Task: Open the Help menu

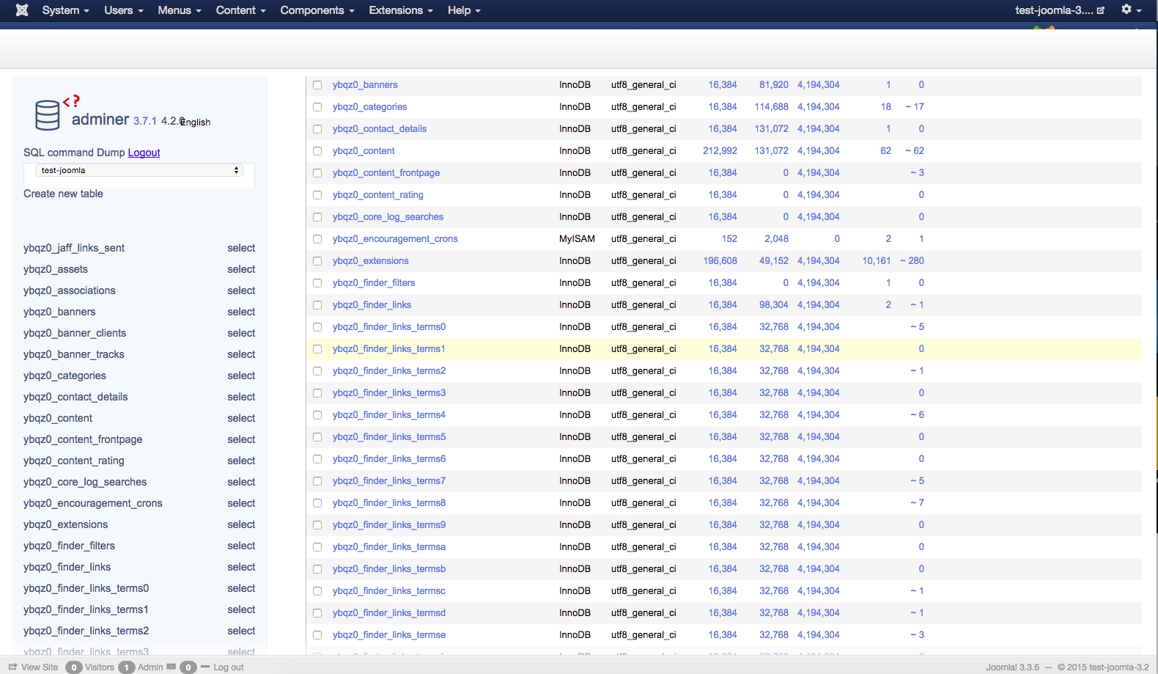Action: tap(464, 10)
